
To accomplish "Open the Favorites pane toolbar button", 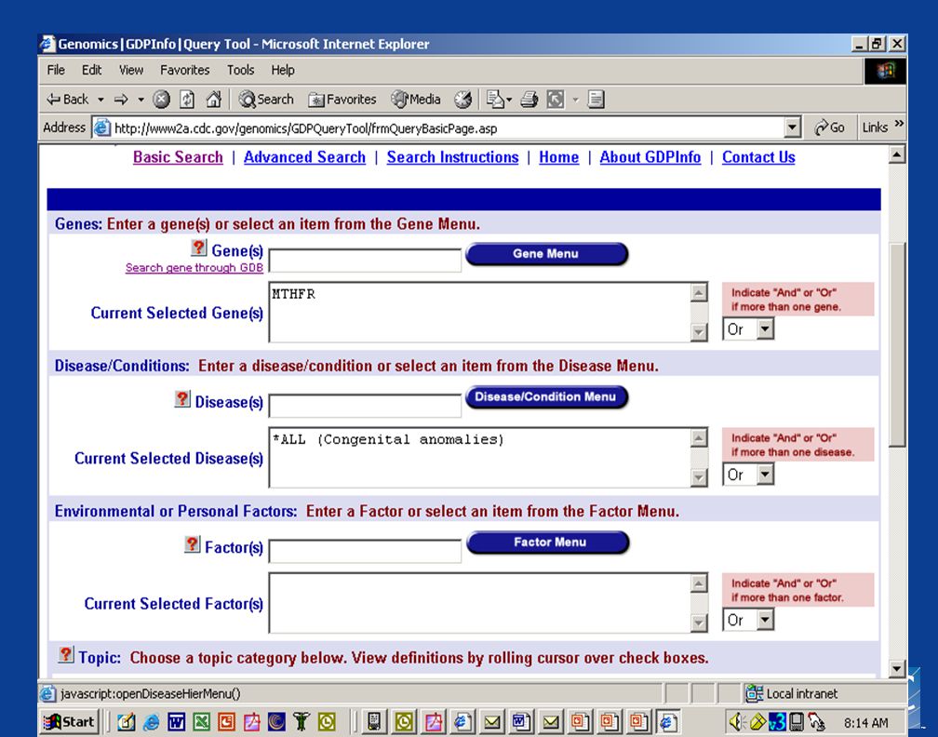I will pyautogui.click(x=342, y=100).
